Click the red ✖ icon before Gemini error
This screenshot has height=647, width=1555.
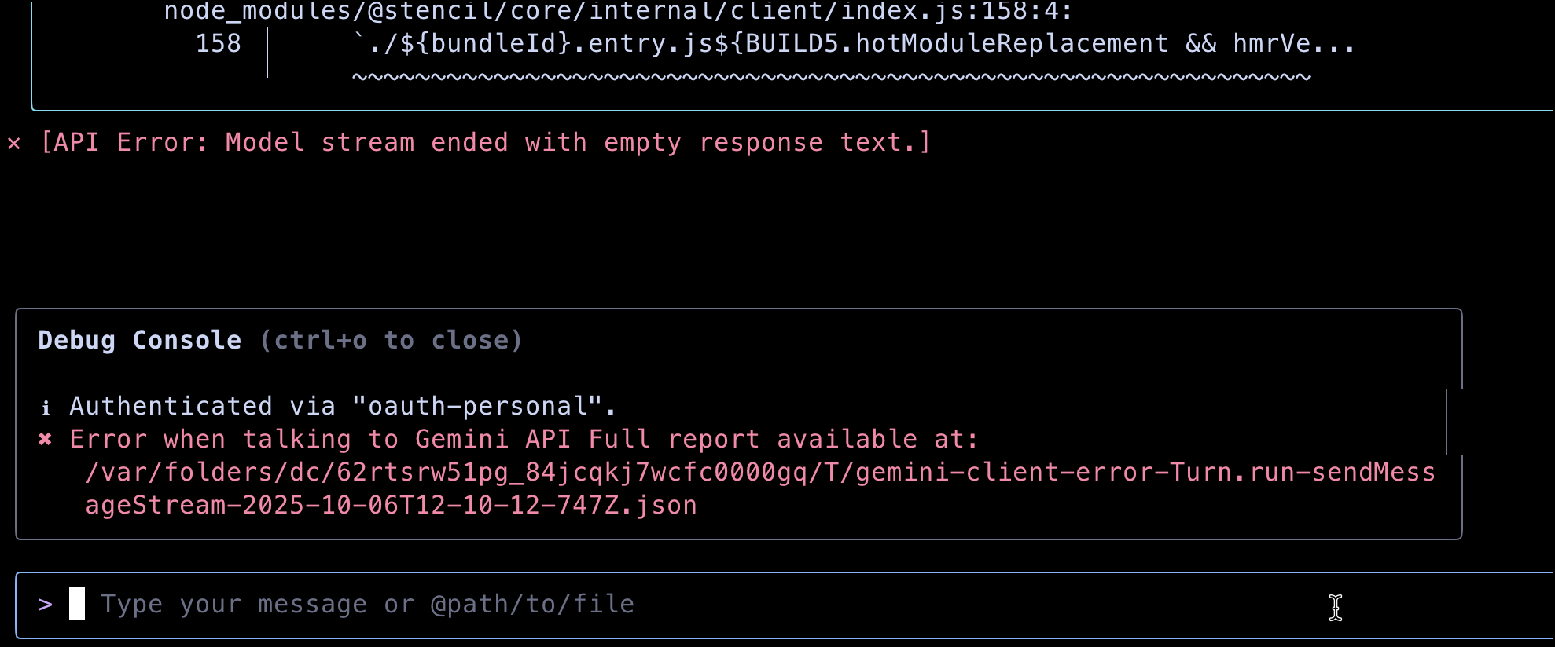point(46,440)
